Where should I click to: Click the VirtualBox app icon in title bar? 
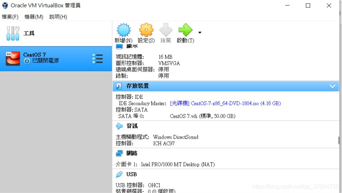tap(5, 5)
